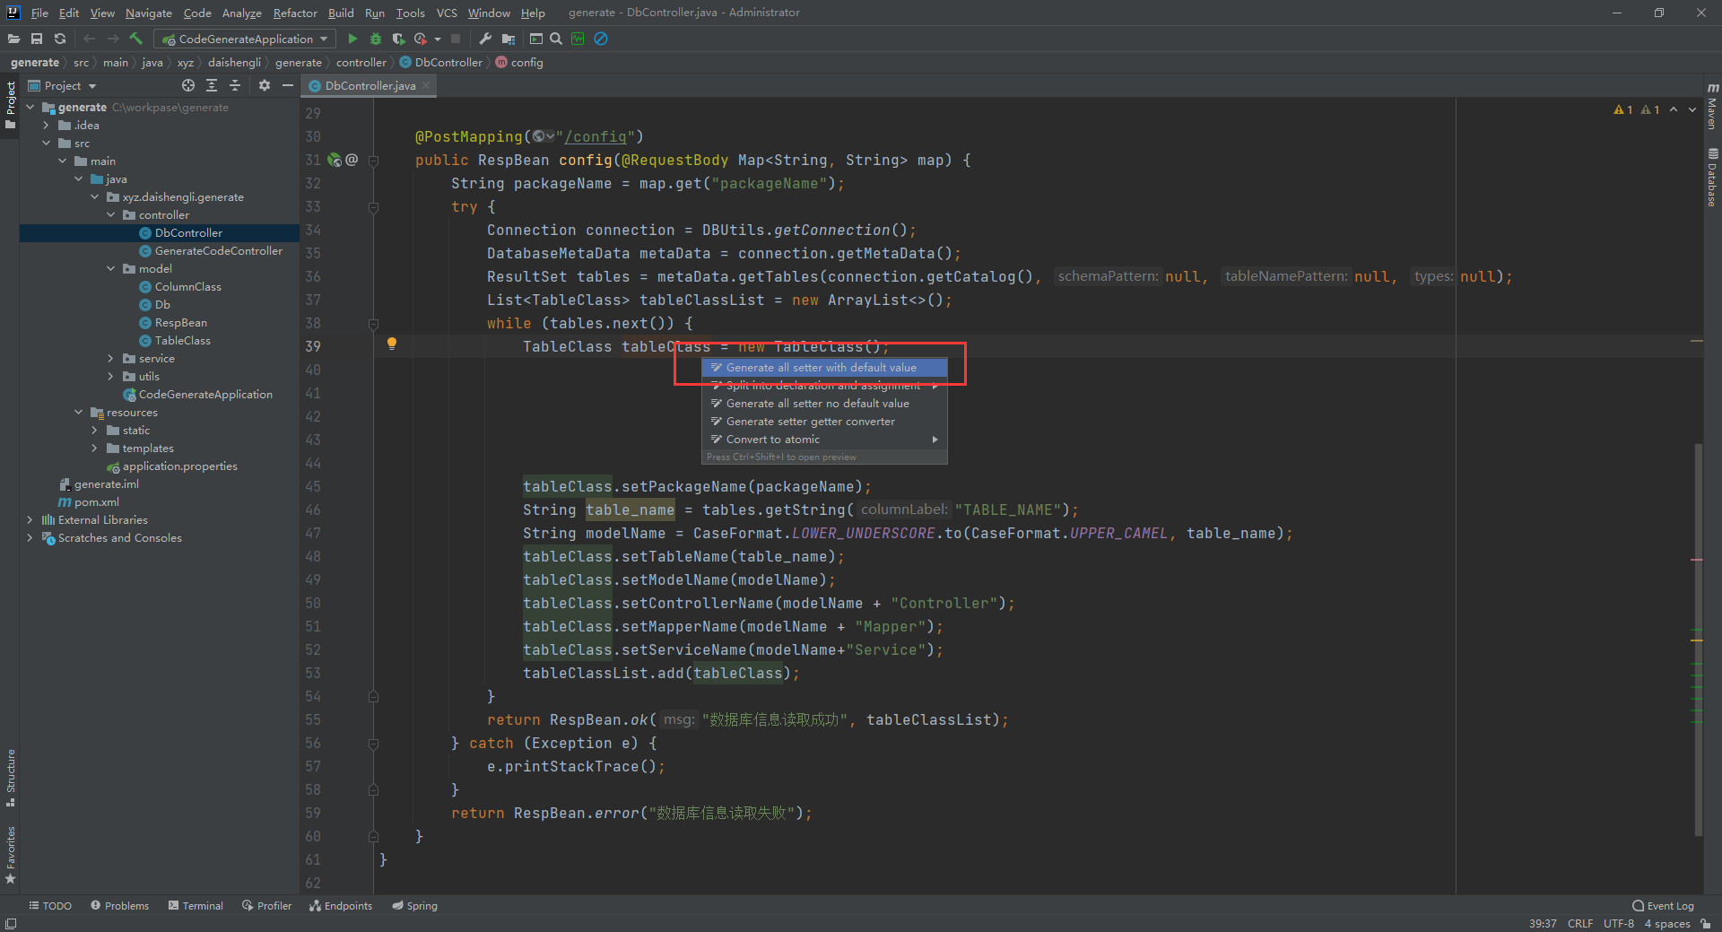Viewport: 1722px width, 932px height.
Task: Open the CodeGenerateApplication run configuration dropdown
Action: (245, 39)
